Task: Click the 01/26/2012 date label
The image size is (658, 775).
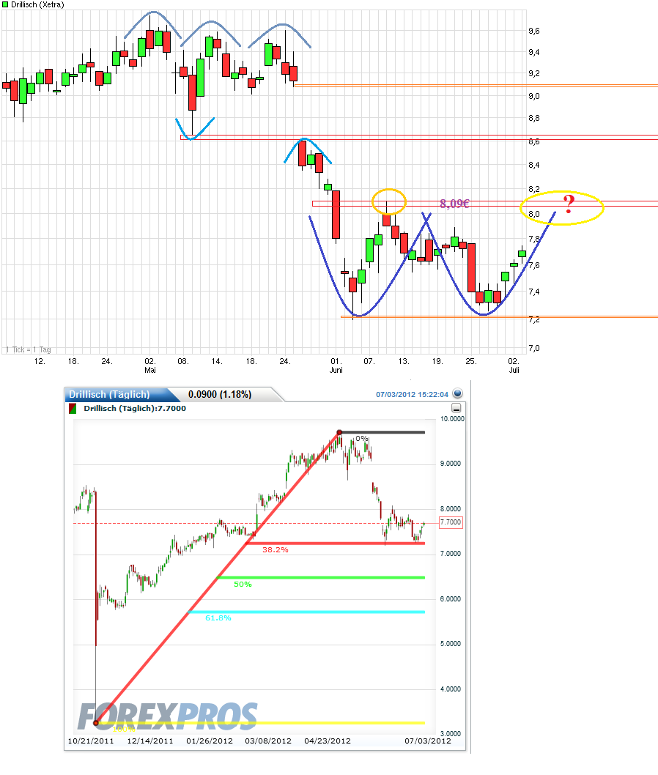Action: tap(210, 741)
